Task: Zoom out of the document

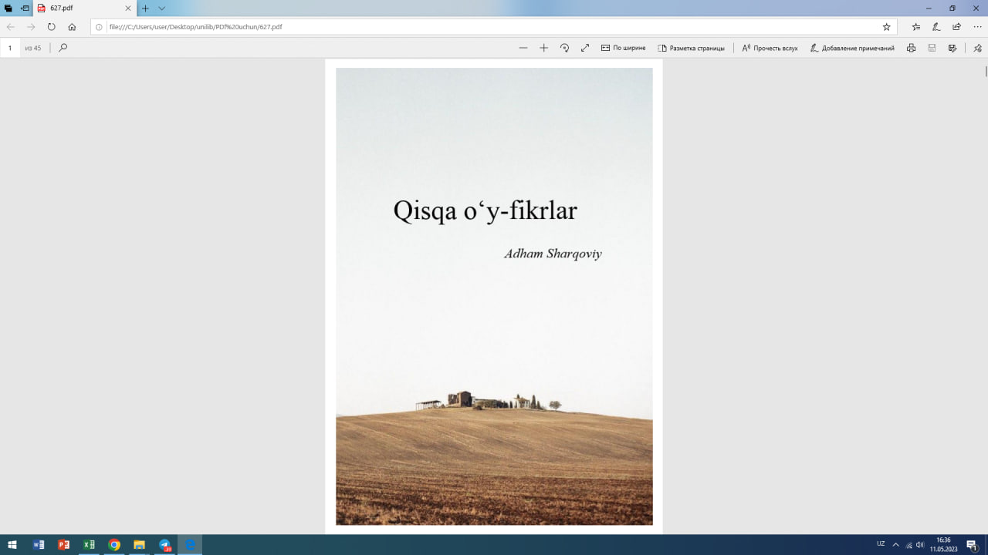Action: point(523,47)
